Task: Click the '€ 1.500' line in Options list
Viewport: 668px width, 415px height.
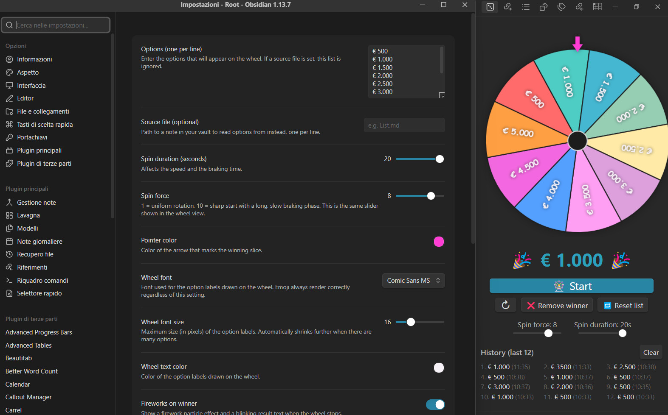Action: 383,68
